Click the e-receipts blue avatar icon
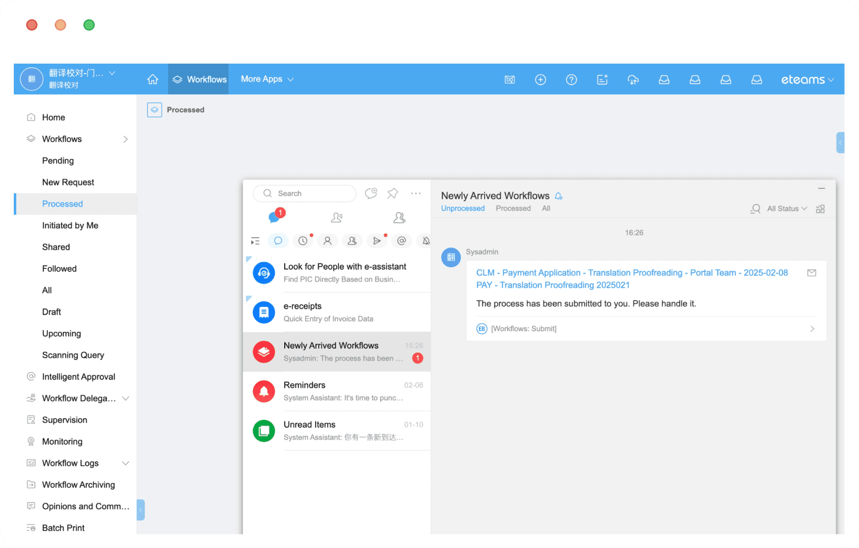This screenshot has height=548, width=859. tap(264, 313)
